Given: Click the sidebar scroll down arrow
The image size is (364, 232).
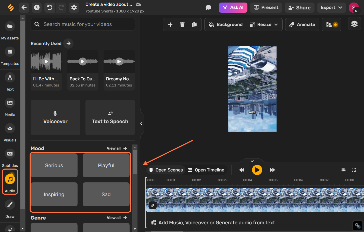Looking at the screenshot, I should point(23,228).
